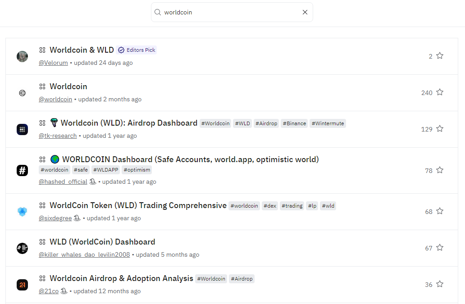Viewport: 465px width, 304px height.
Task: Star the WORLDCOIN Dashboard by hashed_official
Action: tap(440, 170)
